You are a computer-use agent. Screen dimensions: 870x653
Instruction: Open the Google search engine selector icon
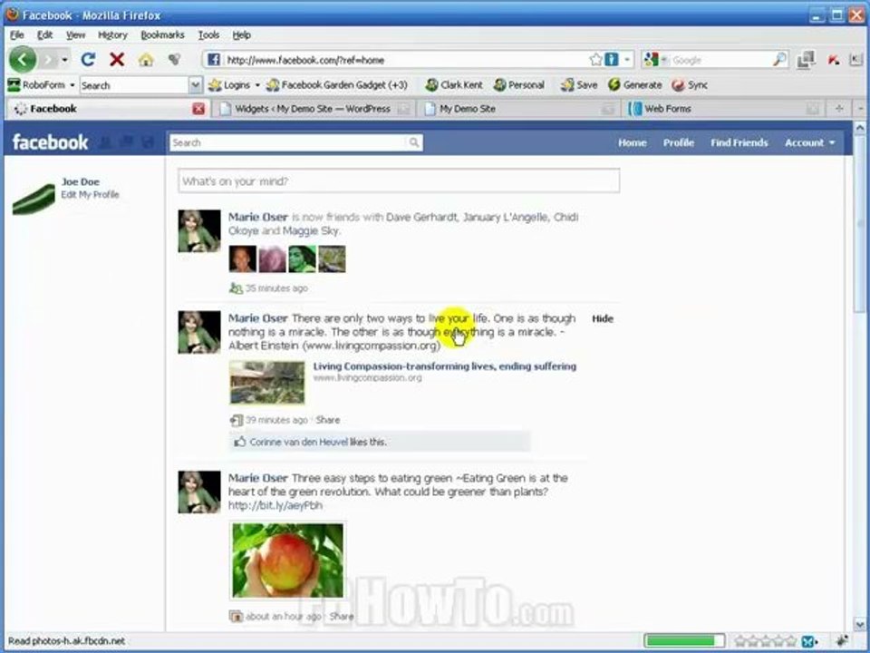tap(652, 60)
